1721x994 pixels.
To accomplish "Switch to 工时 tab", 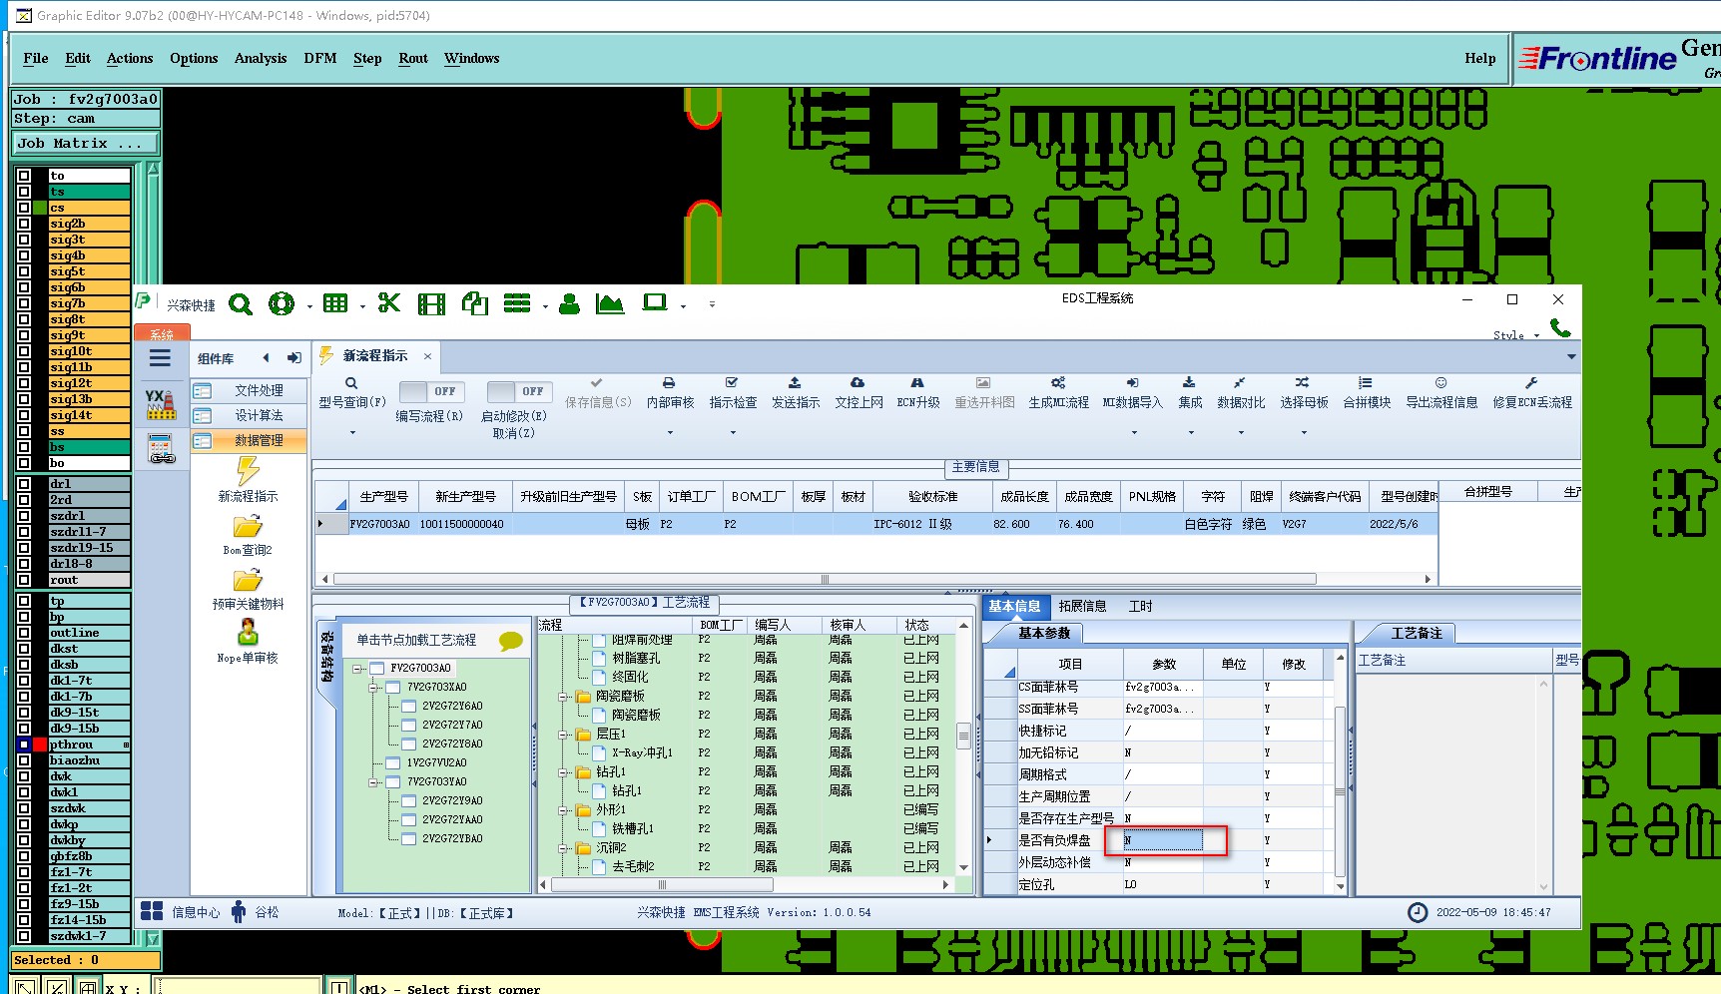I will coord(1140,606).
